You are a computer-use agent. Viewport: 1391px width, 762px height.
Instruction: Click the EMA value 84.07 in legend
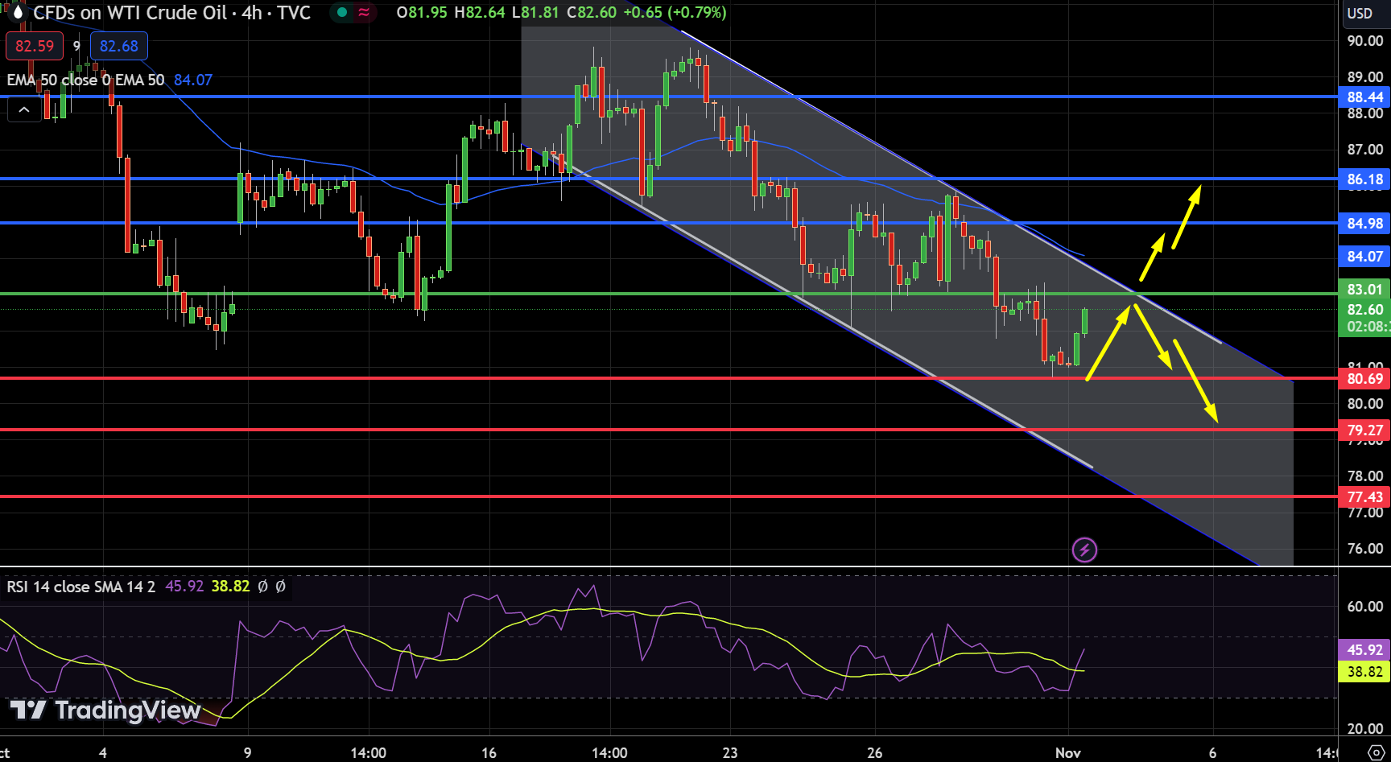tap(193, 80)
